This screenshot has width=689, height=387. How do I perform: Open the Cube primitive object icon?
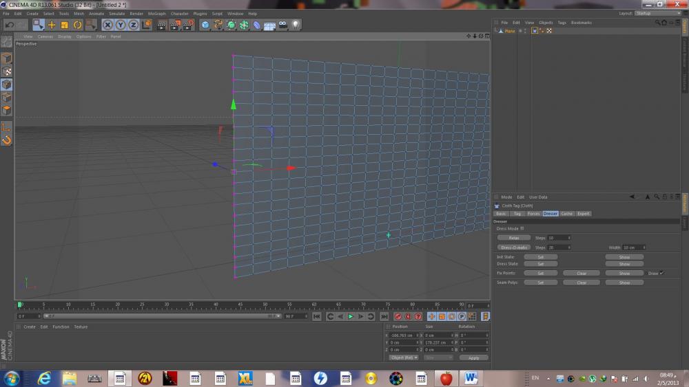coord(205,25)
